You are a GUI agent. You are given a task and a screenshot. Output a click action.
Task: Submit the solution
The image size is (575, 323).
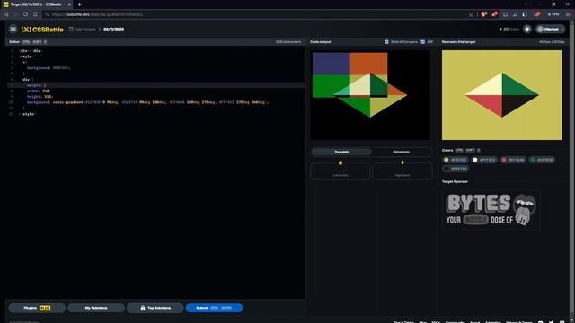[x=214, y=308]
